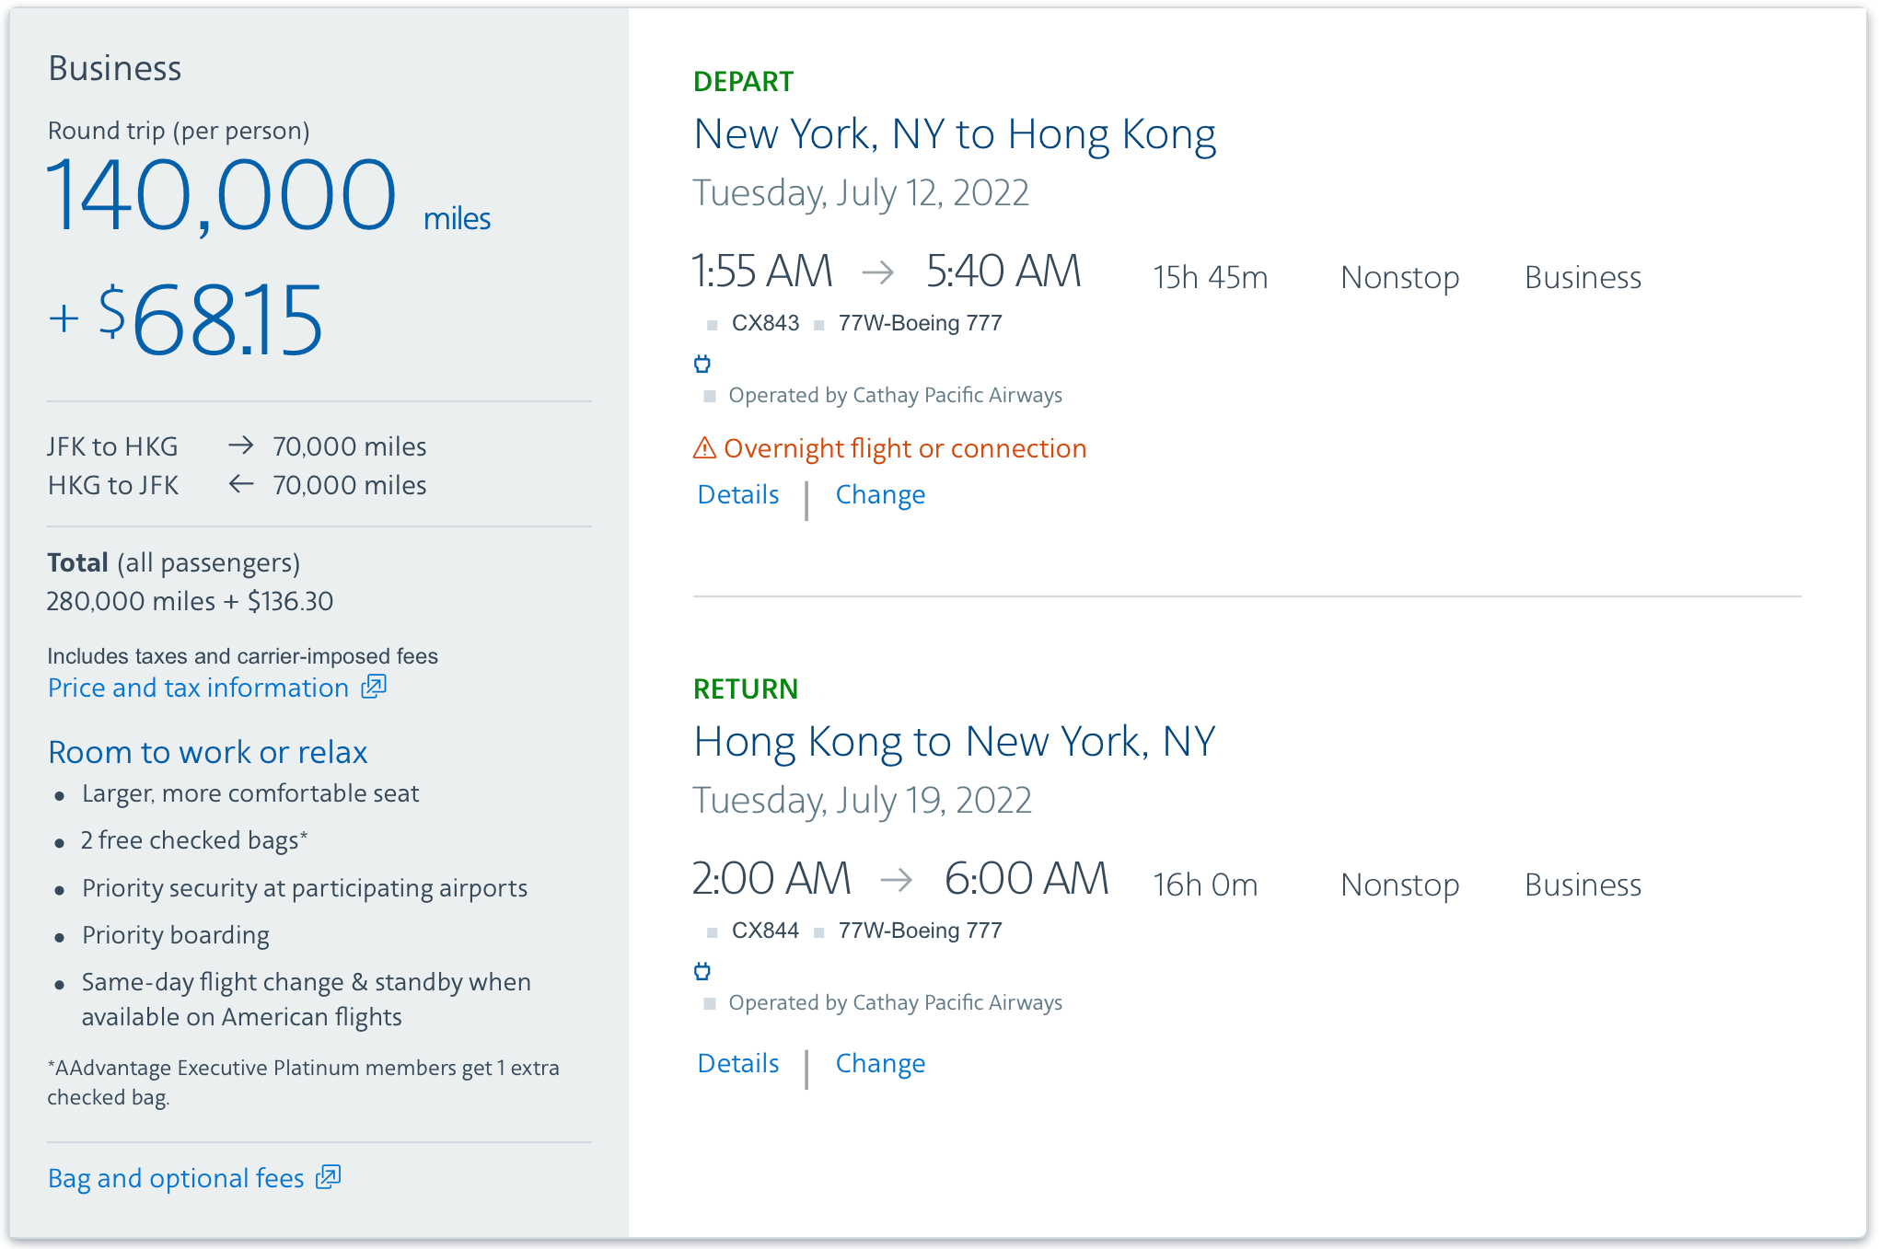Click the power outlet amenity icon on departing flight

pyautogui.click(x=702, y=364)
